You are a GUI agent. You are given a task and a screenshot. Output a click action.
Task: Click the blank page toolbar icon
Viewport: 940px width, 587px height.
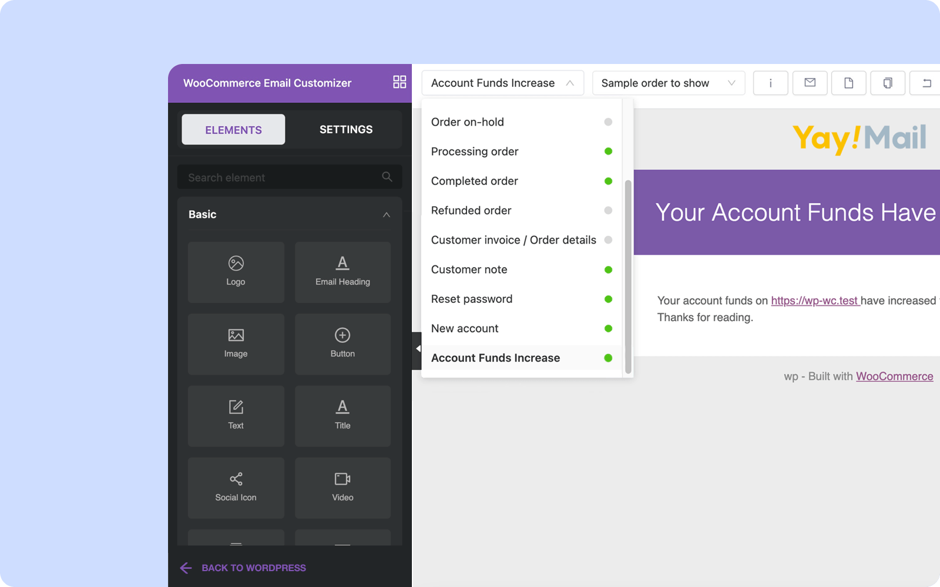point(848,83)
